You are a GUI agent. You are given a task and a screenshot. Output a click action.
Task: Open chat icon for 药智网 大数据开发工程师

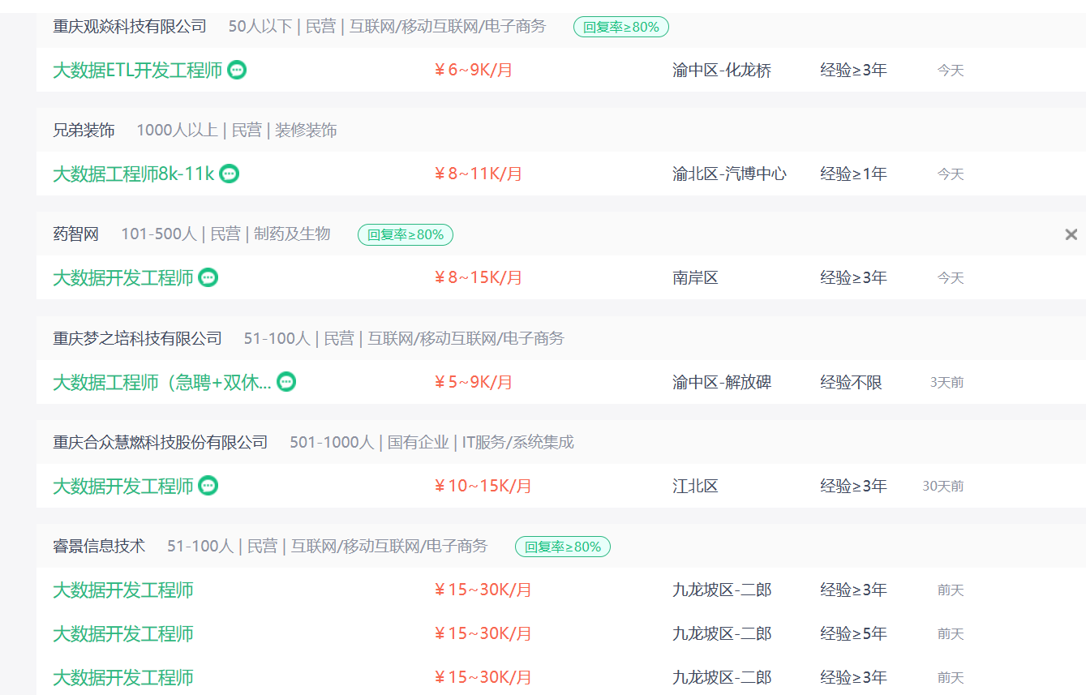pyautogui.click(x=208, y=277)
